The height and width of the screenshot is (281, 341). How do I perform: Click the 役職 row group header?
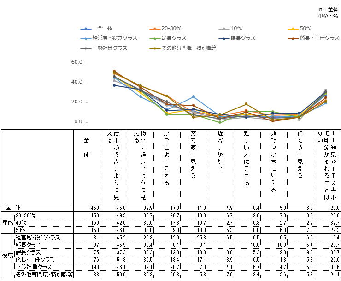7,255
